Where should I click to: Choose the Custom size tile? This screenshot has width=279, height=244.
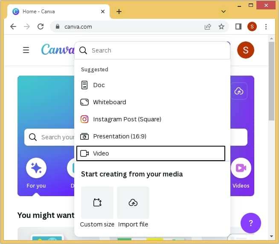(x=97, y=203)
